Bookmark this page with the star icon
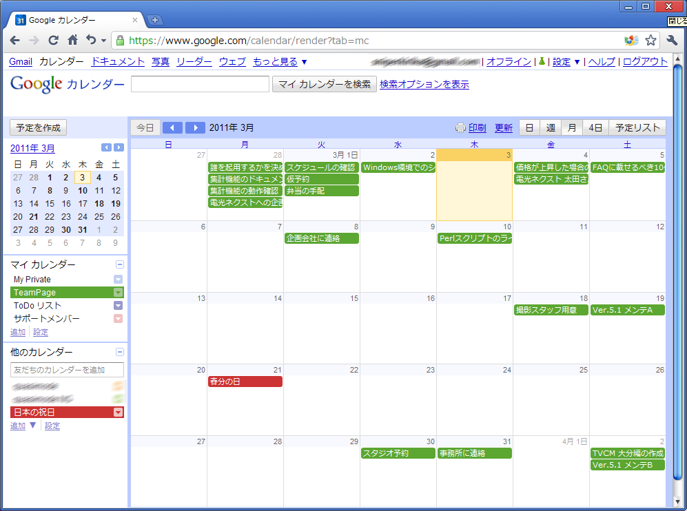Viewport: 687px width, 511px height. pyautogui.click(x=650, y=41)
